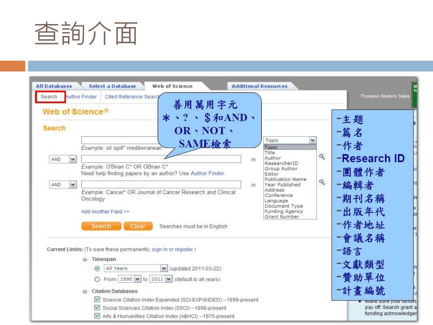Image resolution: width=433 pixels, height=325 pixels.
Task: Switch to the Select a Database tab
Action: 112,86
